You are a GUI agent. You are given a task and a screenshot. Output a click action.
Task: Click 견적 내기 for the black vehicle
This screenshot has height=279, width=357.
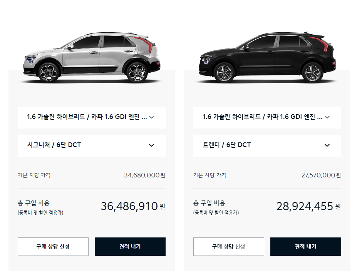305,247
